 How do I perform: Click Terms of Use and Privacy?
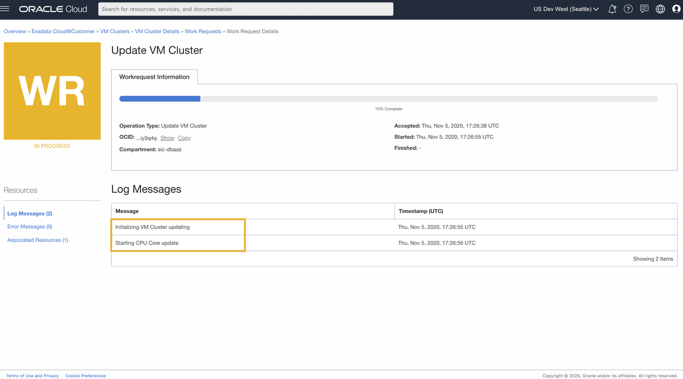point(32,376)
